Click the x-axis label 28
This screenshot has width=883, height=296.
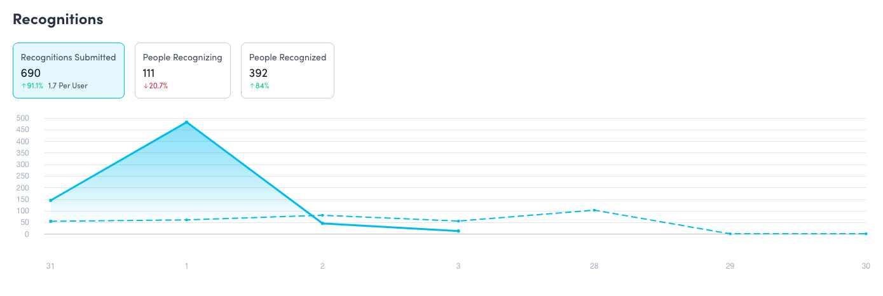coord(594,267)
